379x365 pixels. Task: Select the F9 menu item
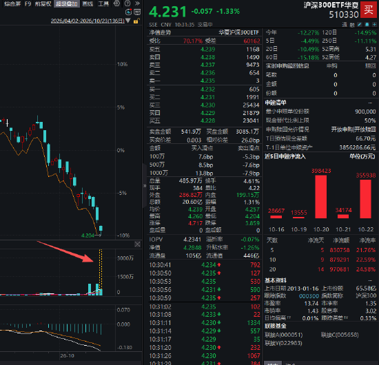(28, 3)
